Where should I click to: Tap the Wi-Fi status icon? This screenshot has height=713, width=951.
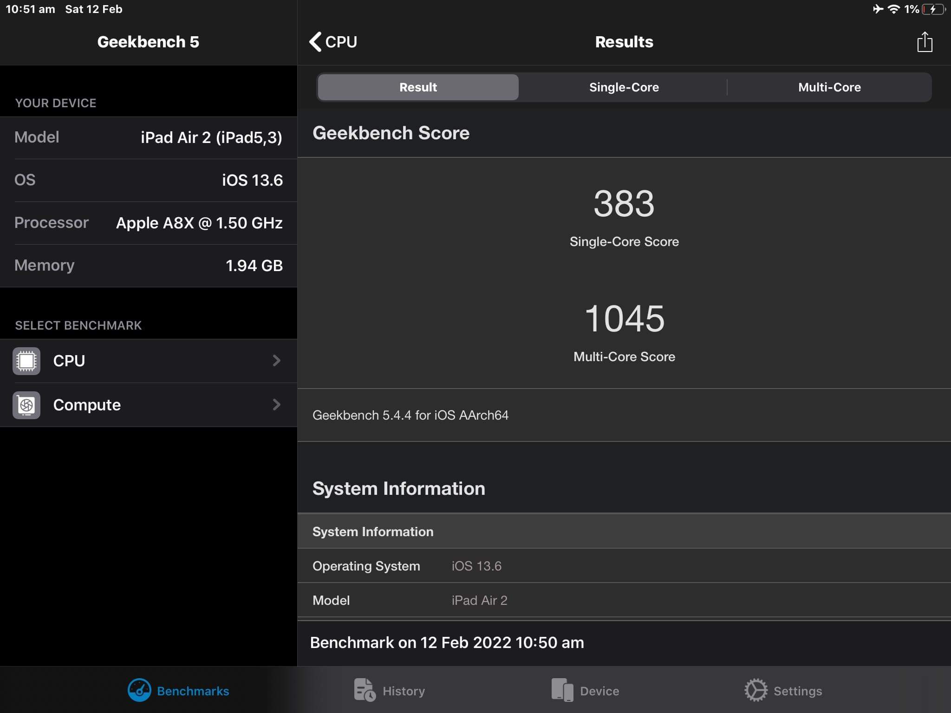click(x=894, y=9)
